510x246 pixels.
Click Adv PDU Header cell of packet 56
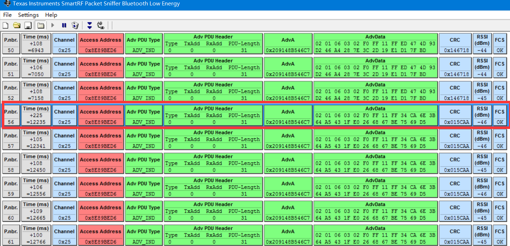point(213,115)
